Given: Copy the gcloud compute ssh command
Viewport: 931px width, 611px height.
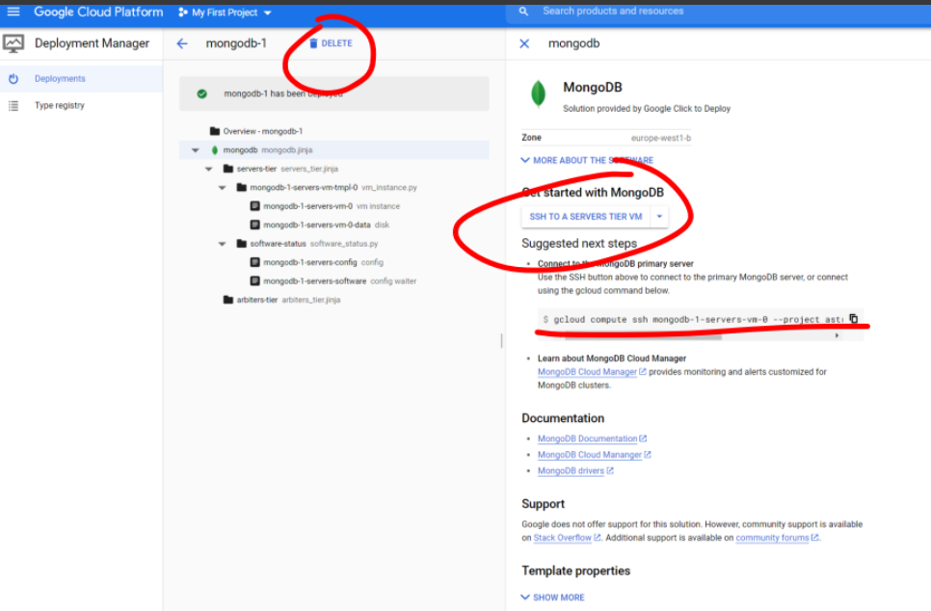Looking at the screenshot, I should coord(853,319).
